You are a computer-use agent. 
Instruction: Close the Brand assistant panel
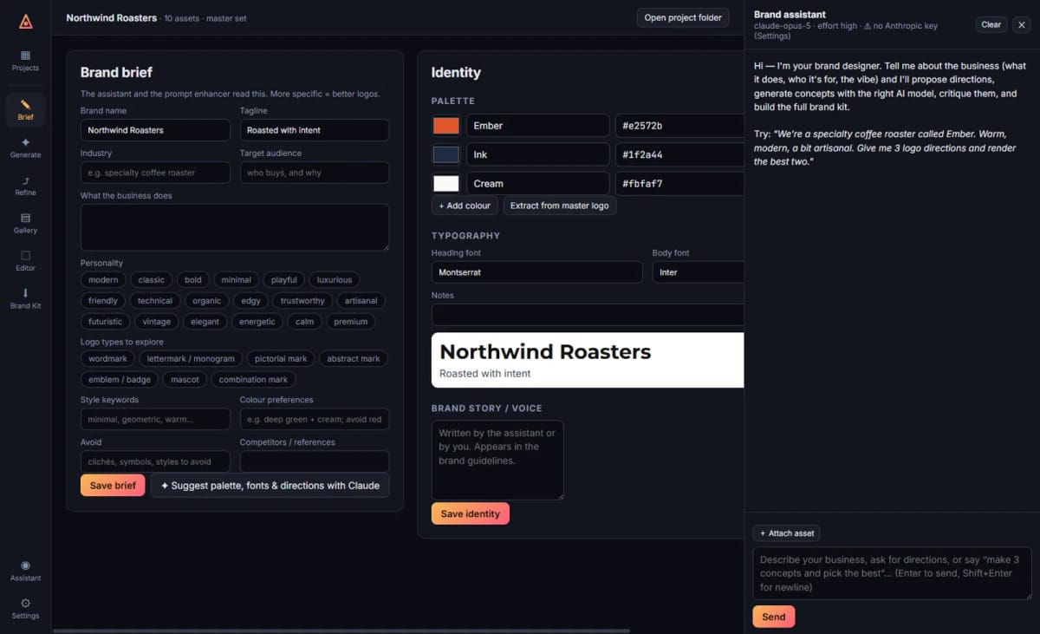click(1022, 24)
